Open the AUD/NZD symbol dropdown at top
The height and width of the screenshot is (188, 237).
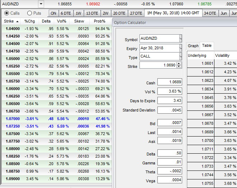41,4
